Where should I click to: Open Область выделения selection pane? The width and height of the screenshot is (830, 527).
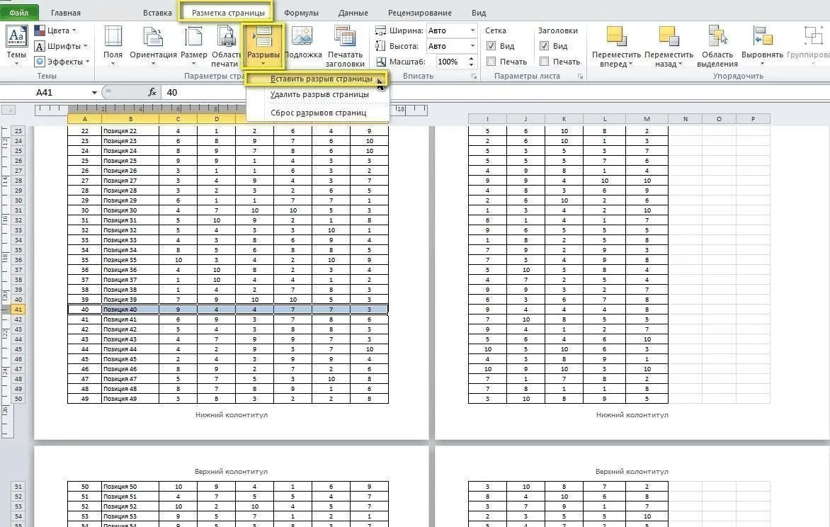tap(717, 46)
